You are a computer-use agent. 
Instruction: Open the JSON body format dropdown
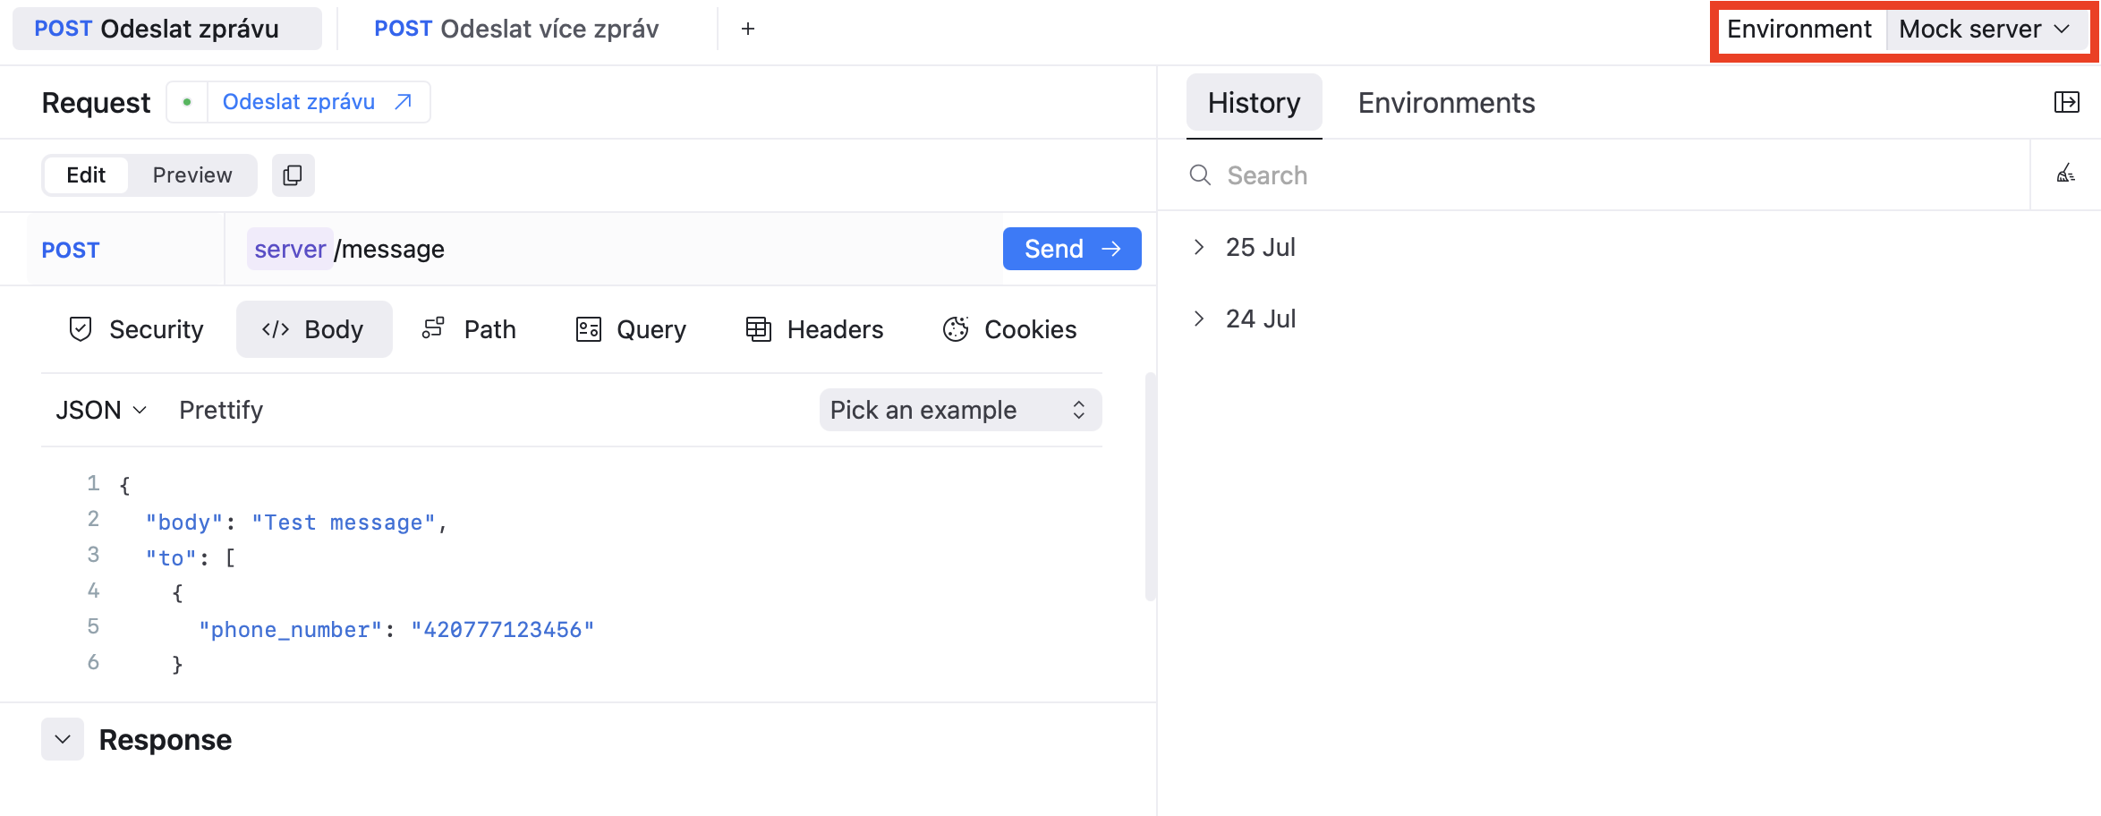coord(100,410)
